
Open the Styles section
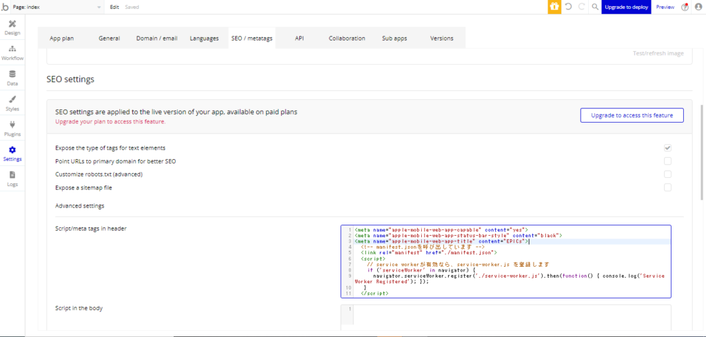(12, 103)
